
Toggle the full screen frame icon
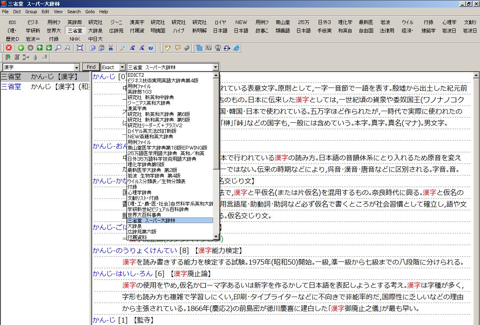point(80,48)
